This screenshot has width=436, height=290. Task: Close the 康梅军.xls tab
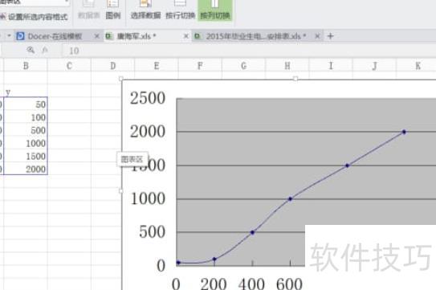(186, 36)
